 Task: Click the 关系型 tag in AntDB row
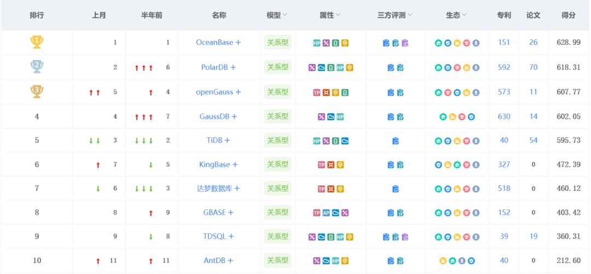point(278,260)
